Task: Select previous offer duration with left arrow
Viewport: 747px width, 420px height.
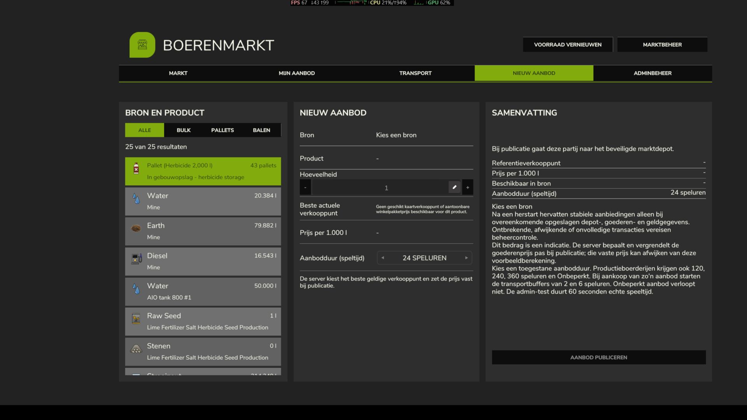Action: (383, 258)
